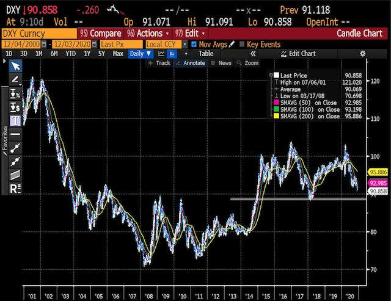This screenshot has height=301, width=391.
Task: Select the horizontal line tool
Action: [x=15, y=134]
